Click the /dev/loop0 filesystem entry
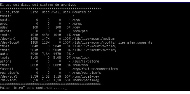This screenshot has height=94, width=190. point(9,43)
